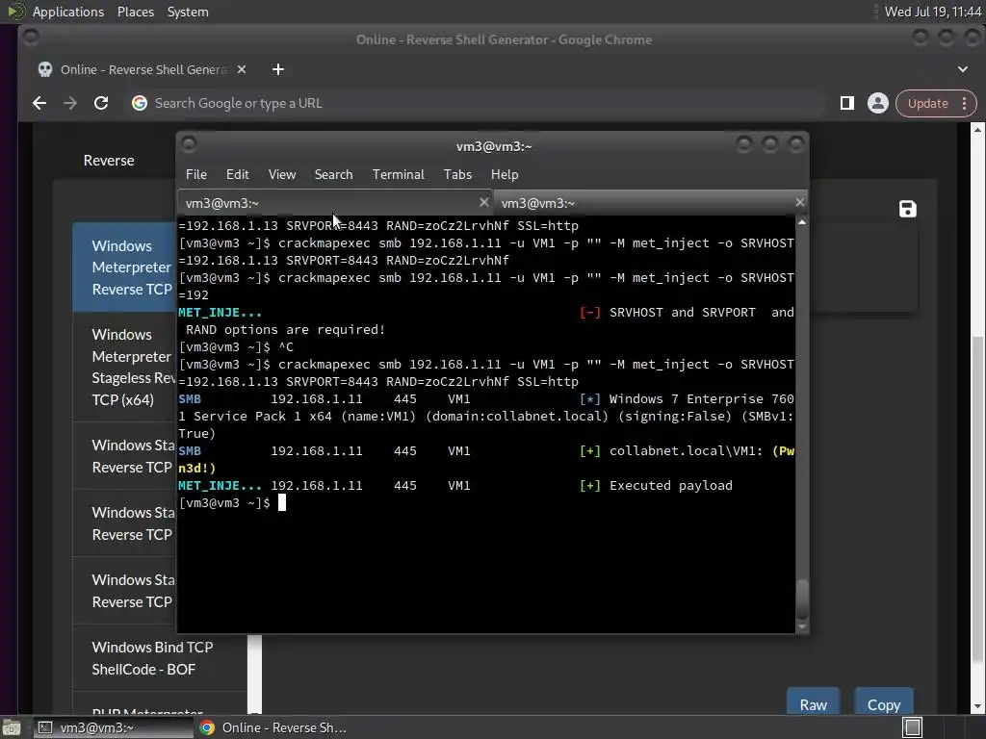
Task: Open terminal File menu
Action: point(196,174)
